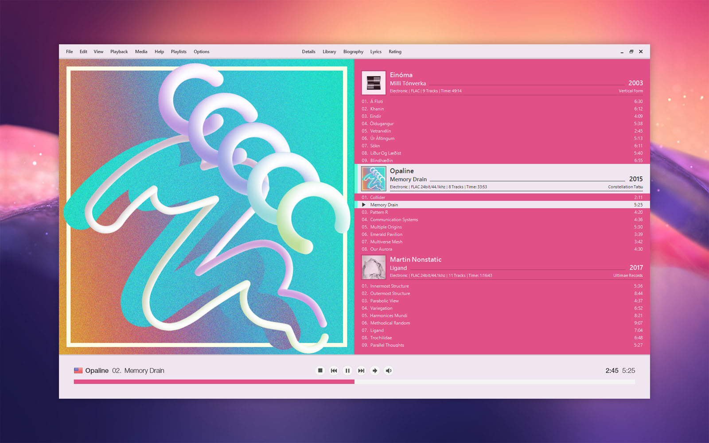Screen dimensions: 709x443
Task: Select track 09. Parallel Thoughts
Action: (x=502, y=345)
